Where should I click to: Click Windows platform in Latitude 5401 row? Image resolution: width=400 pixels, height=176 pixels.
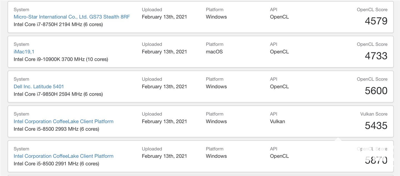coord(216,87)
